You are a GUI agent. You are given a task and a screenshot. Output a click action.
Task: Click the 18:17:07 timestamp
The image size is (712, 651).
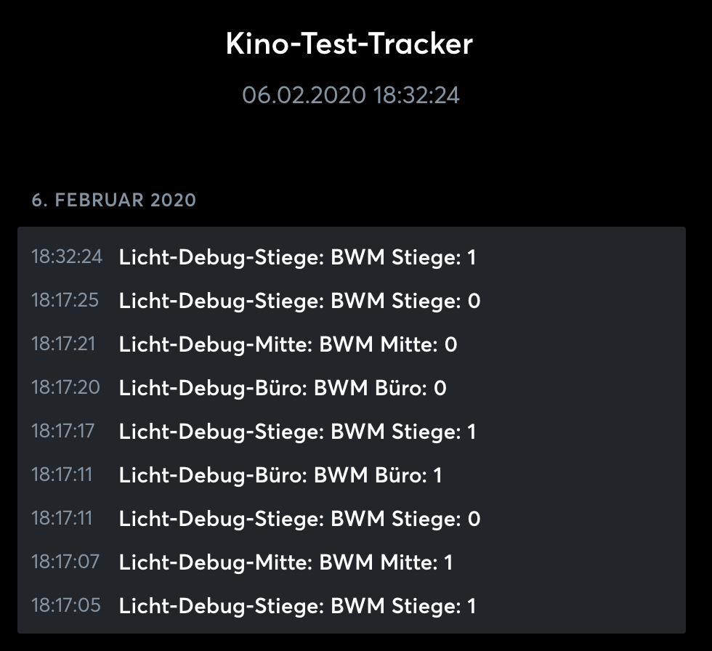pos(65,562)
